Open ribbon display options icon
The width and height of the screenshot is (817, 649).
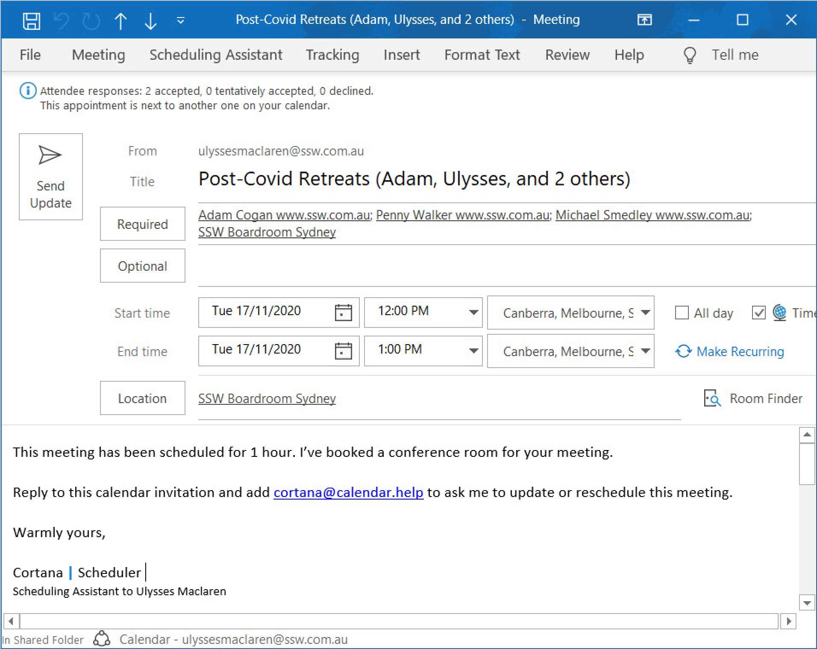click(x=644, y=20)
